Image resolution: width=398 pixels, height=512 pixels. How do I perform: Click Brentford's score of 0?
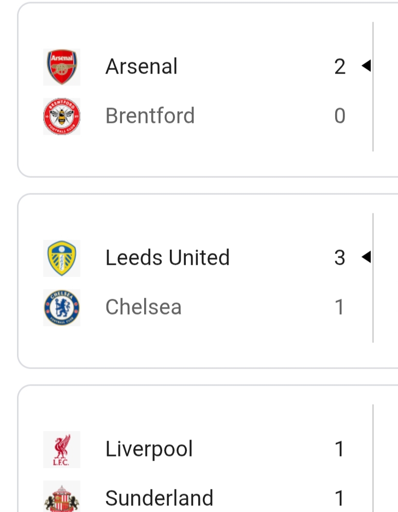point(340,116)
